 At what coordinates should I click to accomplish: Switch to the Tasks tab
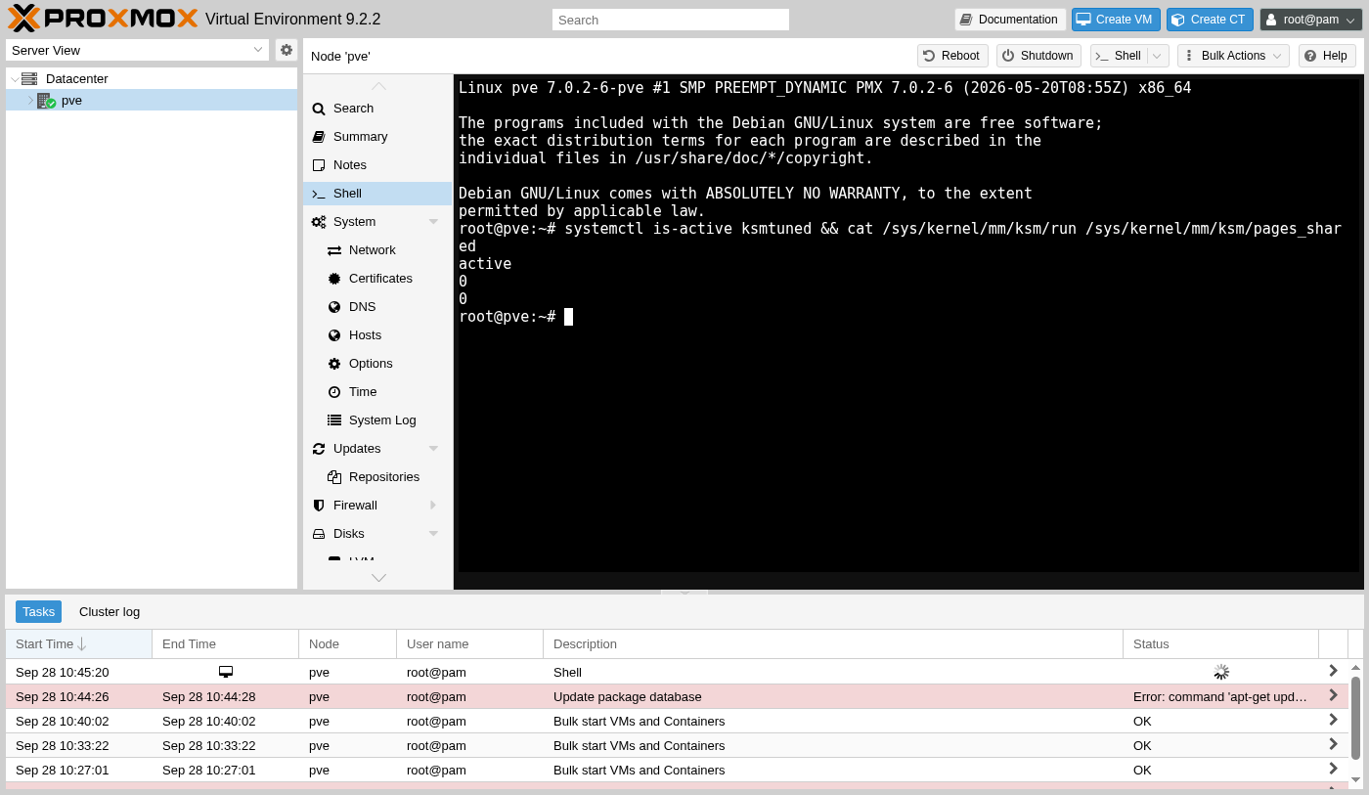click(x=38, y=612)
